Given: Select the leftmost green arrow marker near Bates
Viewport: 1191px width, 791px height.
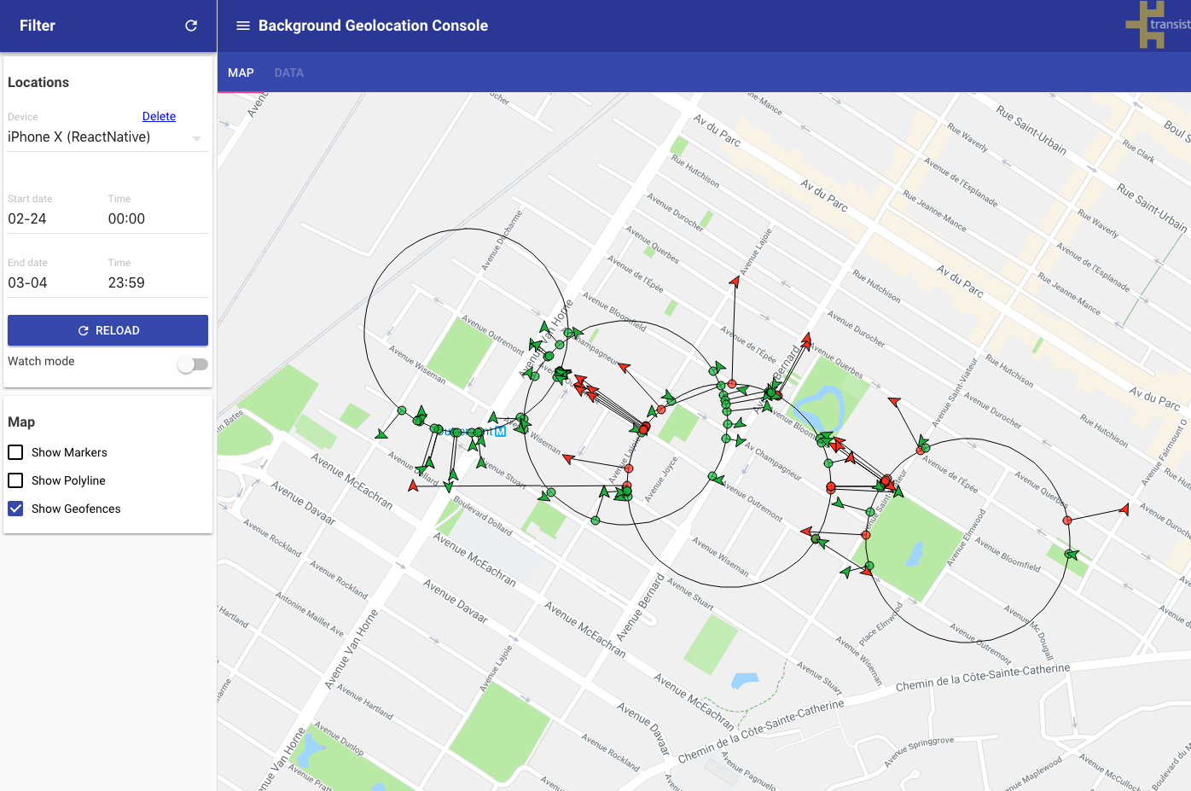Looking at the screenshot, I should tap(381, 434).
